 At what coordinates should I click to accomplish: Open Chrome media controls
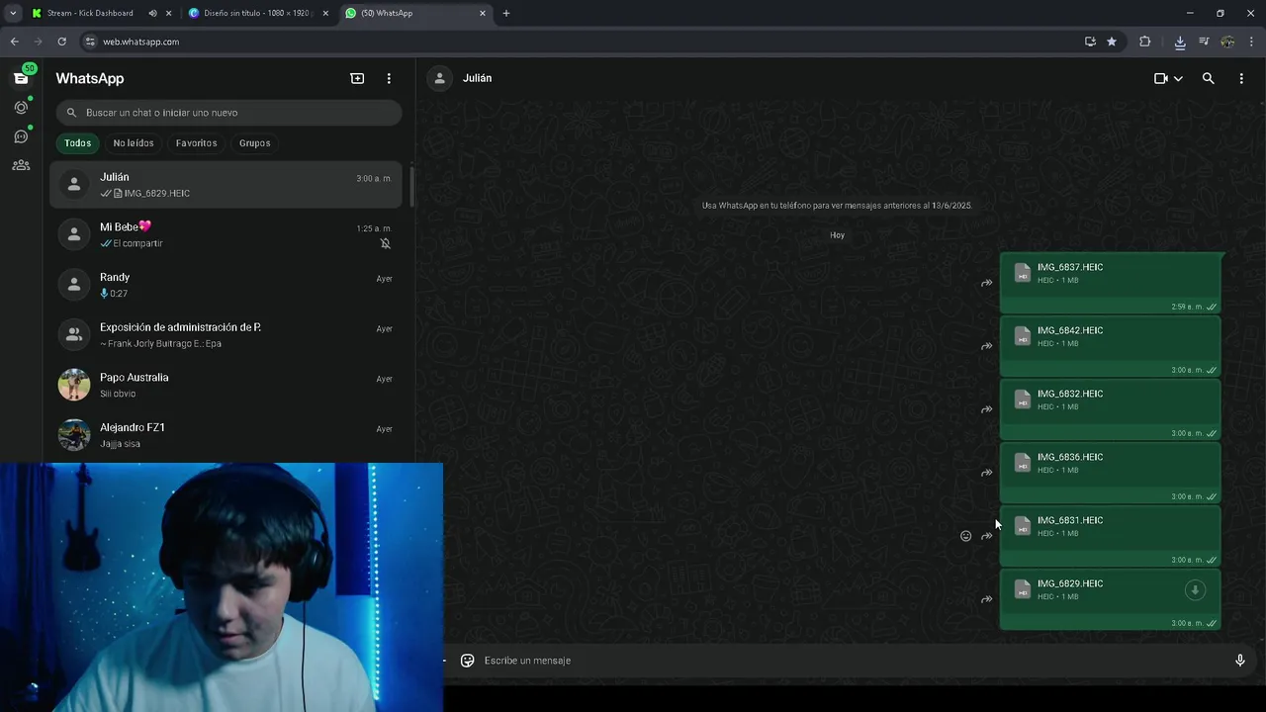click(1204, 42)
